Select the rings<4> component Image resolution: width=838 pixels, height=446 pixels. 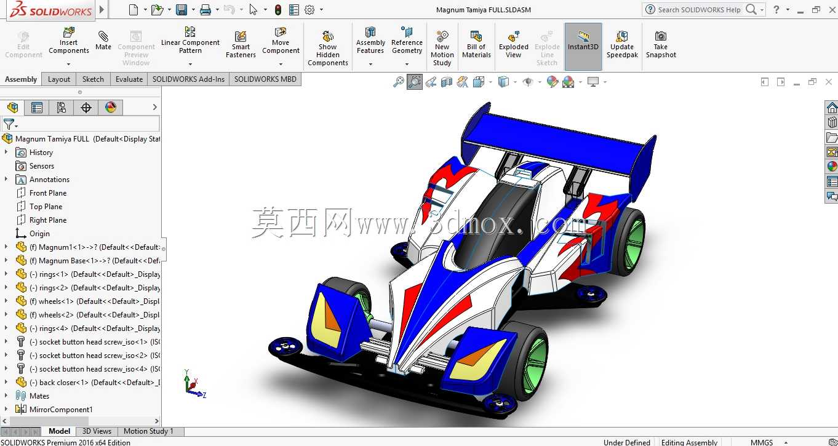[87, 329]
